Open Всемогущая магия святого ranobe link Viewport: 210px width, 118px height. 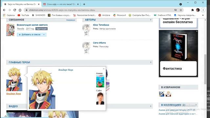coord(32,25)
